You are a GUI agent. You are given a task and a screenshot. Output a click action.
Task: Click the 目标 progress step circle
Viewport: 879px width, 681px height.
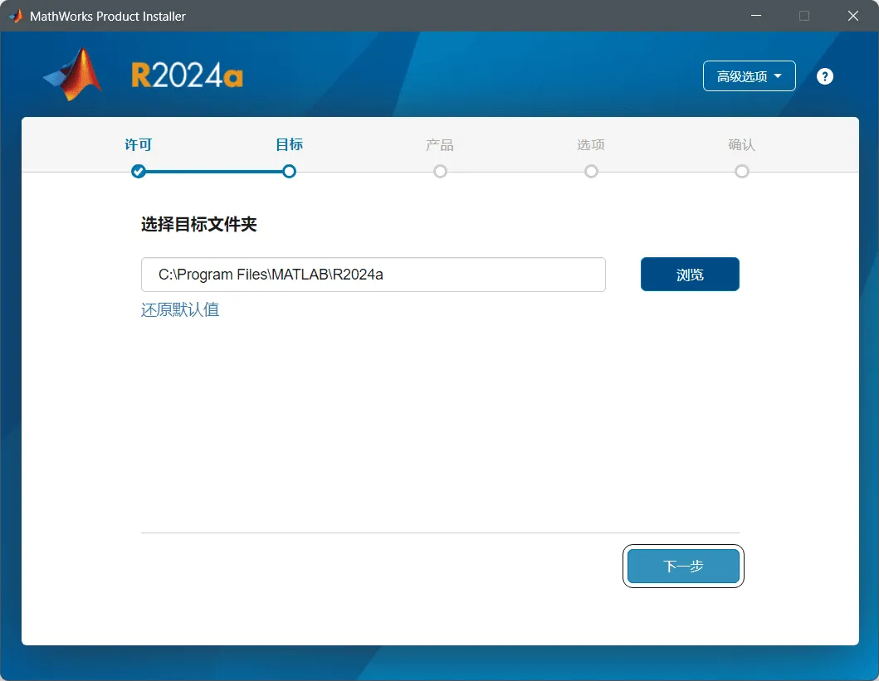click(x=289, y=172)
